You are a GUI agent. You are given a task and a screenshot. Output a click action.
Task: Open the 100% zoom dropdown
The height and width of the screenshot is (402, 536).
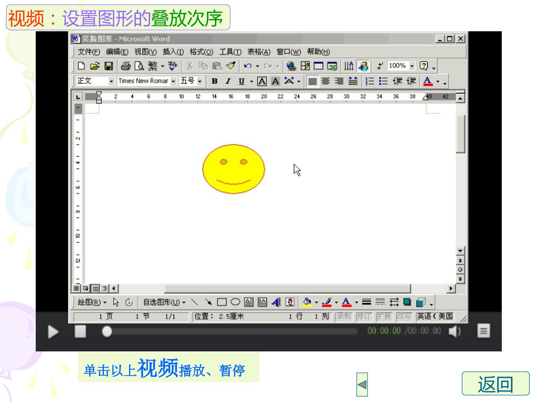point(412,66)
